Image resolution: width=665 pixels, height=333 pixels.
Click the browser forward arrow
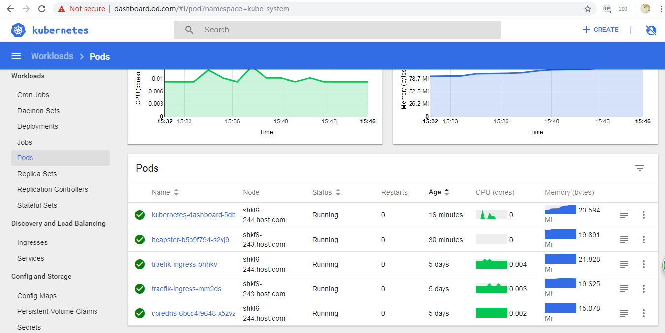[26, 9]
